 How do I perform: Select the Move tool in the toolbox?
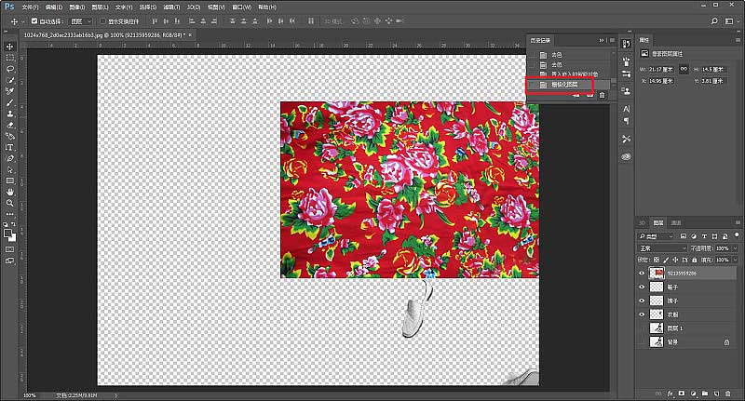(x=10, y=47)
